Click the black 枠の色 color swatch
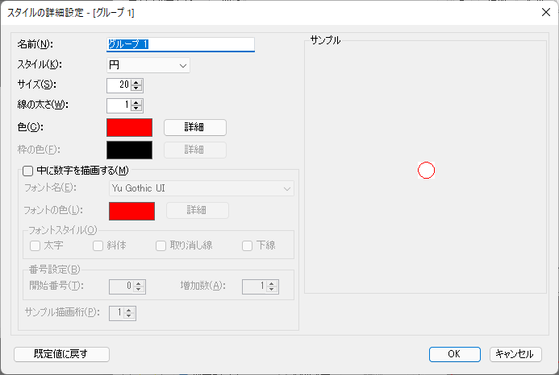 click(x=129, y=150)
